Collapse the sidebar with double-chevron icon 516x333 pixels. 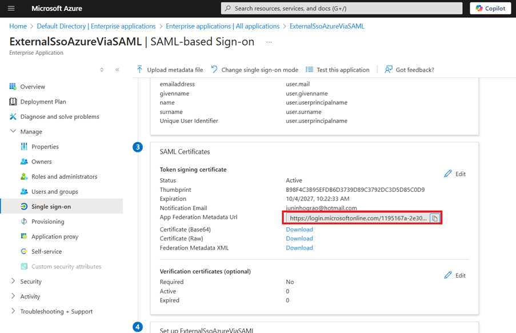coord(118,70)
